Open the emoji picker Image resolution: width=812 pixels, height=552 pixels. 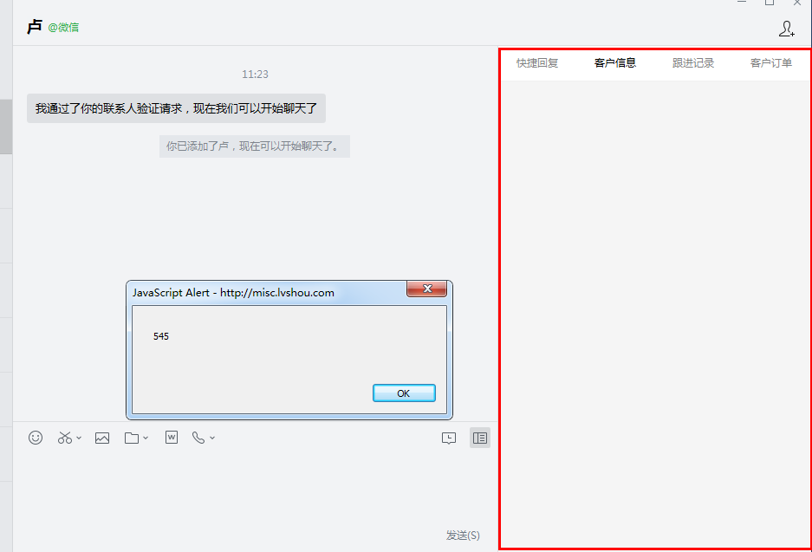36,438
